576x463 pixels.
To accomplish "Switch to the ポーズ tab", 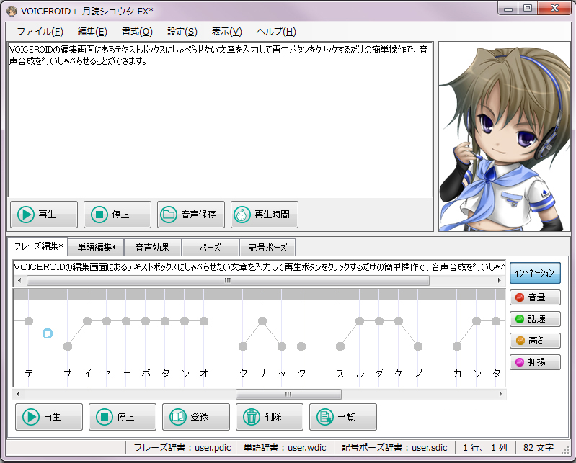I will (210, 248).
